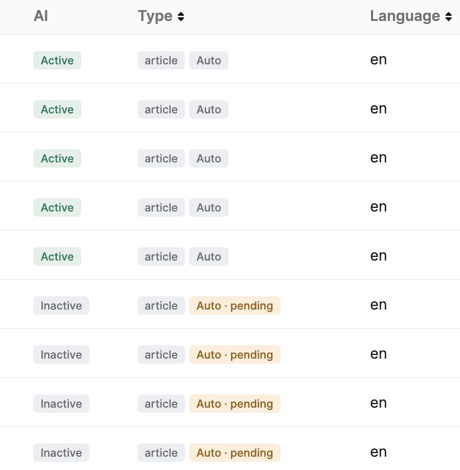The image size is (460, 470).
Task: Click the Language column header label
Action: pyautogui.click(x=405, y=16)
